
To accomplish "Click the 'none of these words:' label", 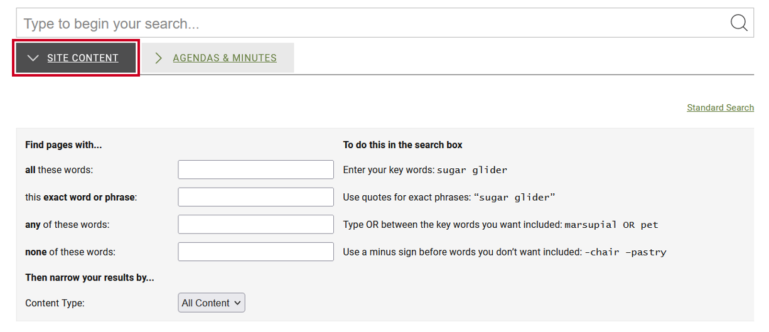I will tap(70, 252).
